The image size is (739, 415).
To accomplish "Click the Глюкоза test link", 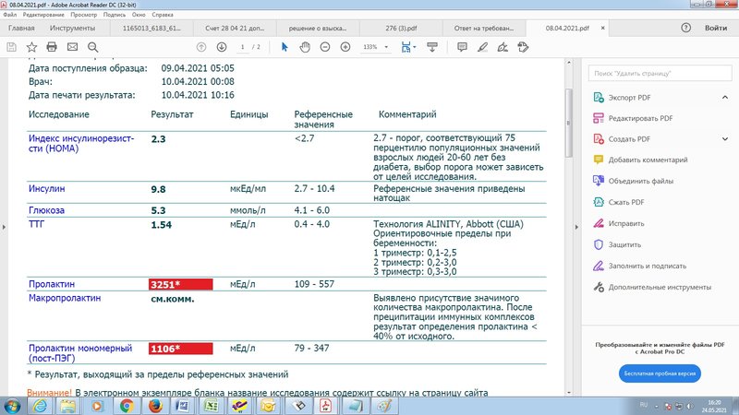I will (x=46, y=210).
